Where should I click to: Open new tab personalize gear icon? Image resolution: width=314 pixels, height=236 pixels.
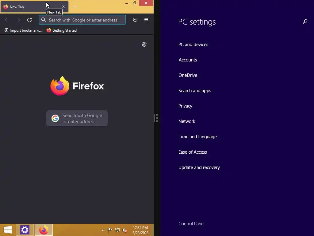pyautogui.click(x=144, y=44)
